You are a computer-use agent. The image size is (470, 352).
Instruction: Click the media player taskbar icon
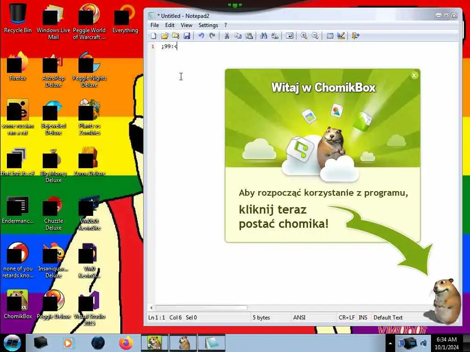pos(68,343)
